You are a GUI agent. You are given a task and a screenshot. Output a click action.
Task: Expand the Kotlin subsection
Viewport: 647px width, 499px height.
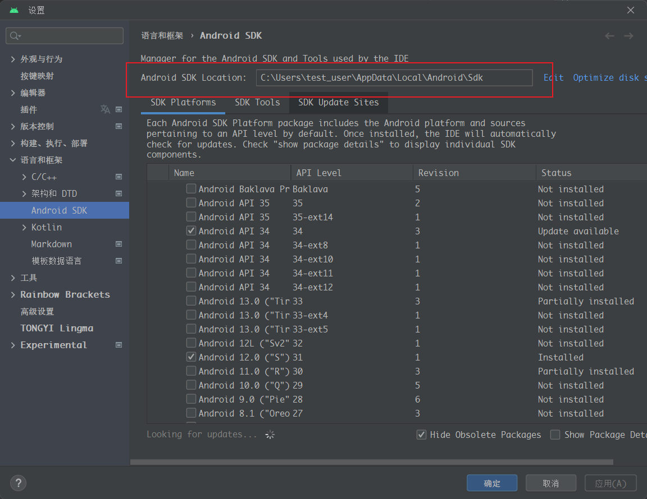click(x=24, y=227)
